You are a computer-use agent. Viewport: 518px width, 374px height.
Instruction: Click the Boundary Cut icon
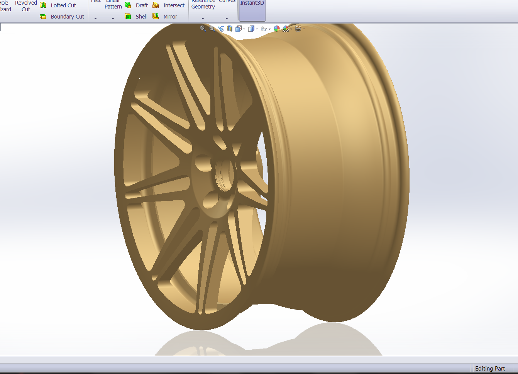click(x=43, y=17)
